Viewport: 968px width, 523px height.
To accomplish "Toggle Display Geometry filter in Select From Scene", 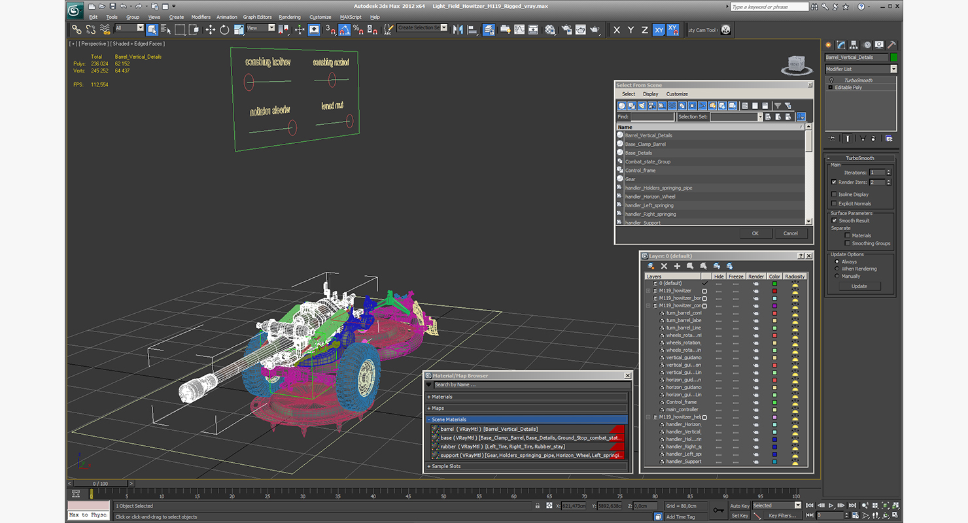I will (622, 105).
